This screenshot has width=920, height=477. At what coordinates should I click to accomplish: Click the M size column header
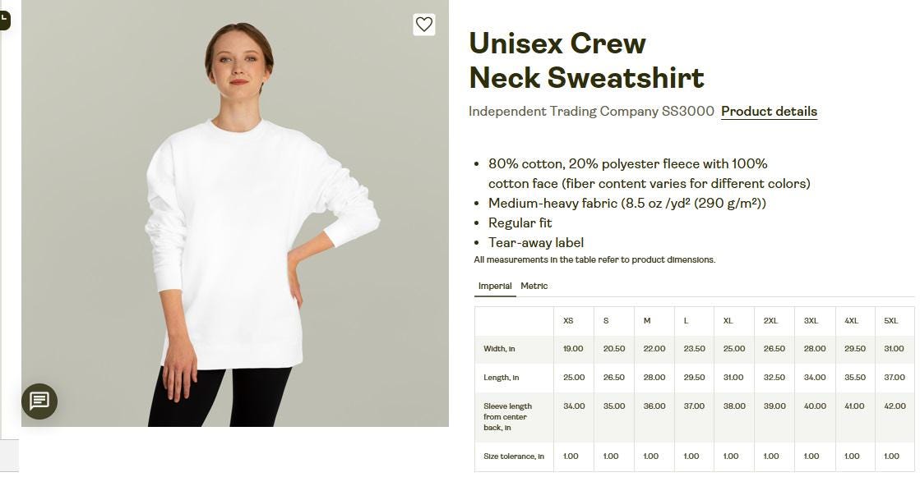coord(646,320)
